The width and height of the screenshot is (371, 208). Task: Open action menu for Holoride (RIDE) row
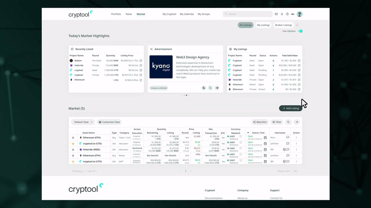pos(296,149)
